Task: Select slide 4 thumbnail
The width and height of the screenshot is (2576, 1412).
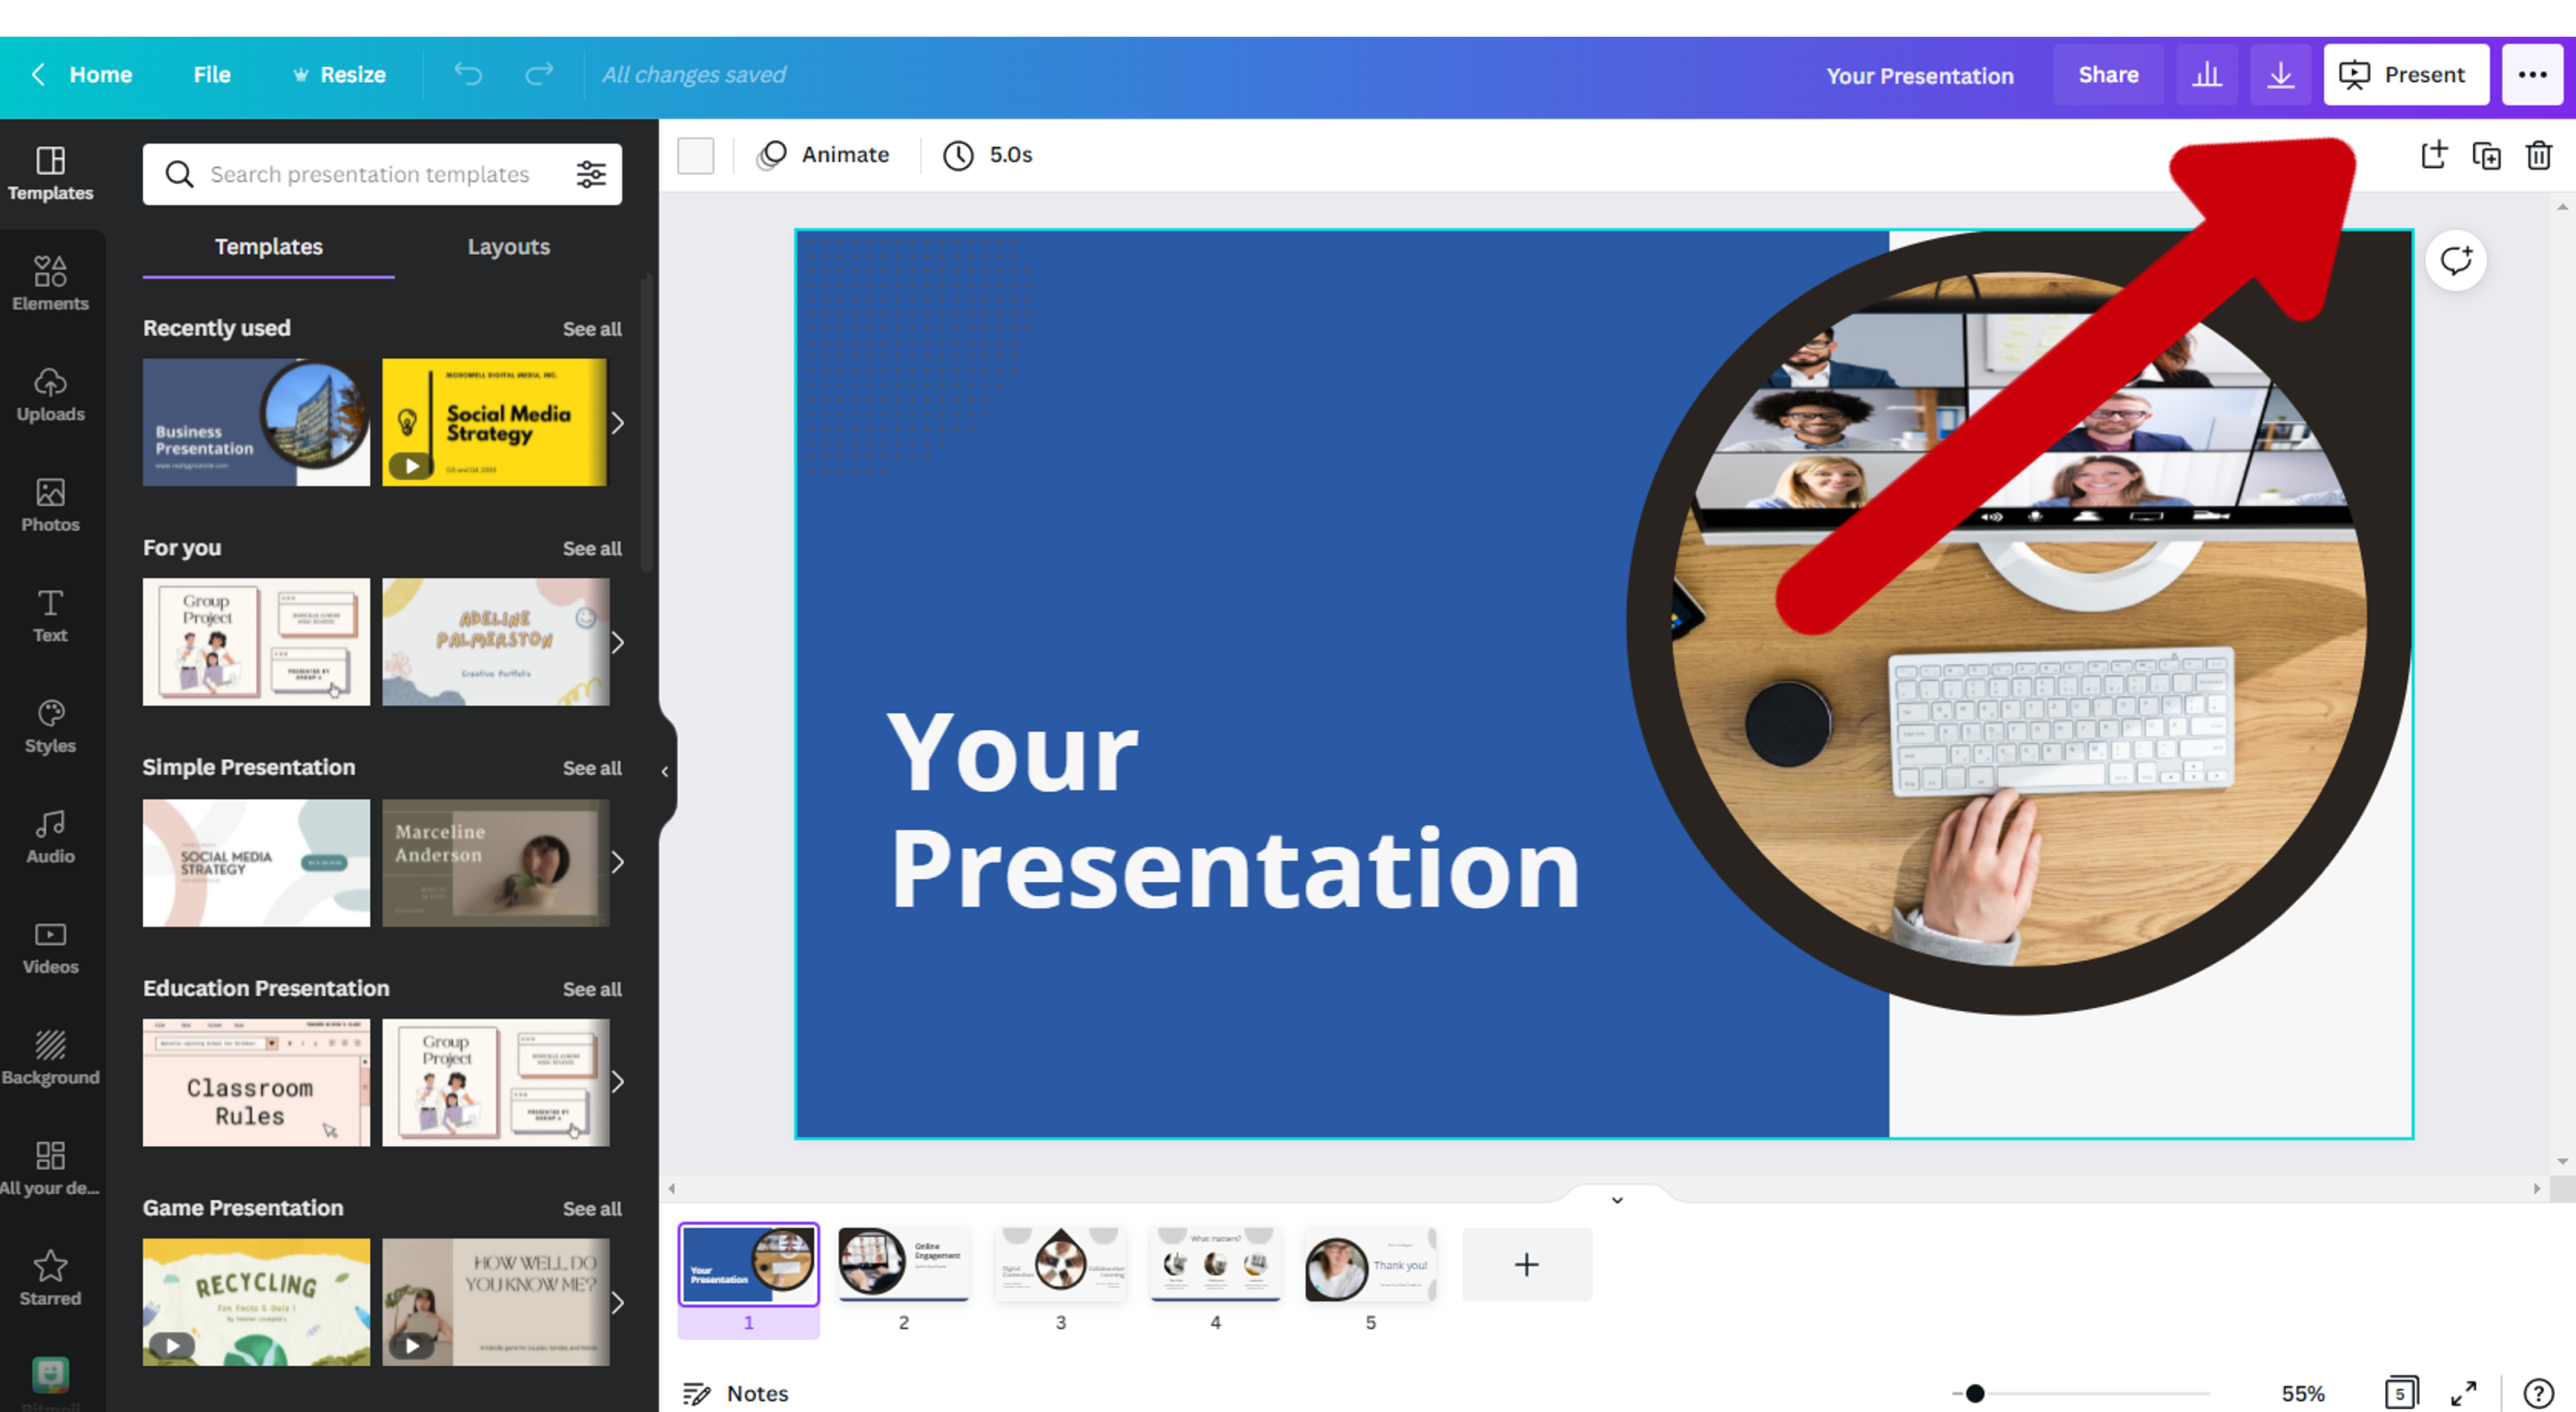Action: click(1214, 1264)
